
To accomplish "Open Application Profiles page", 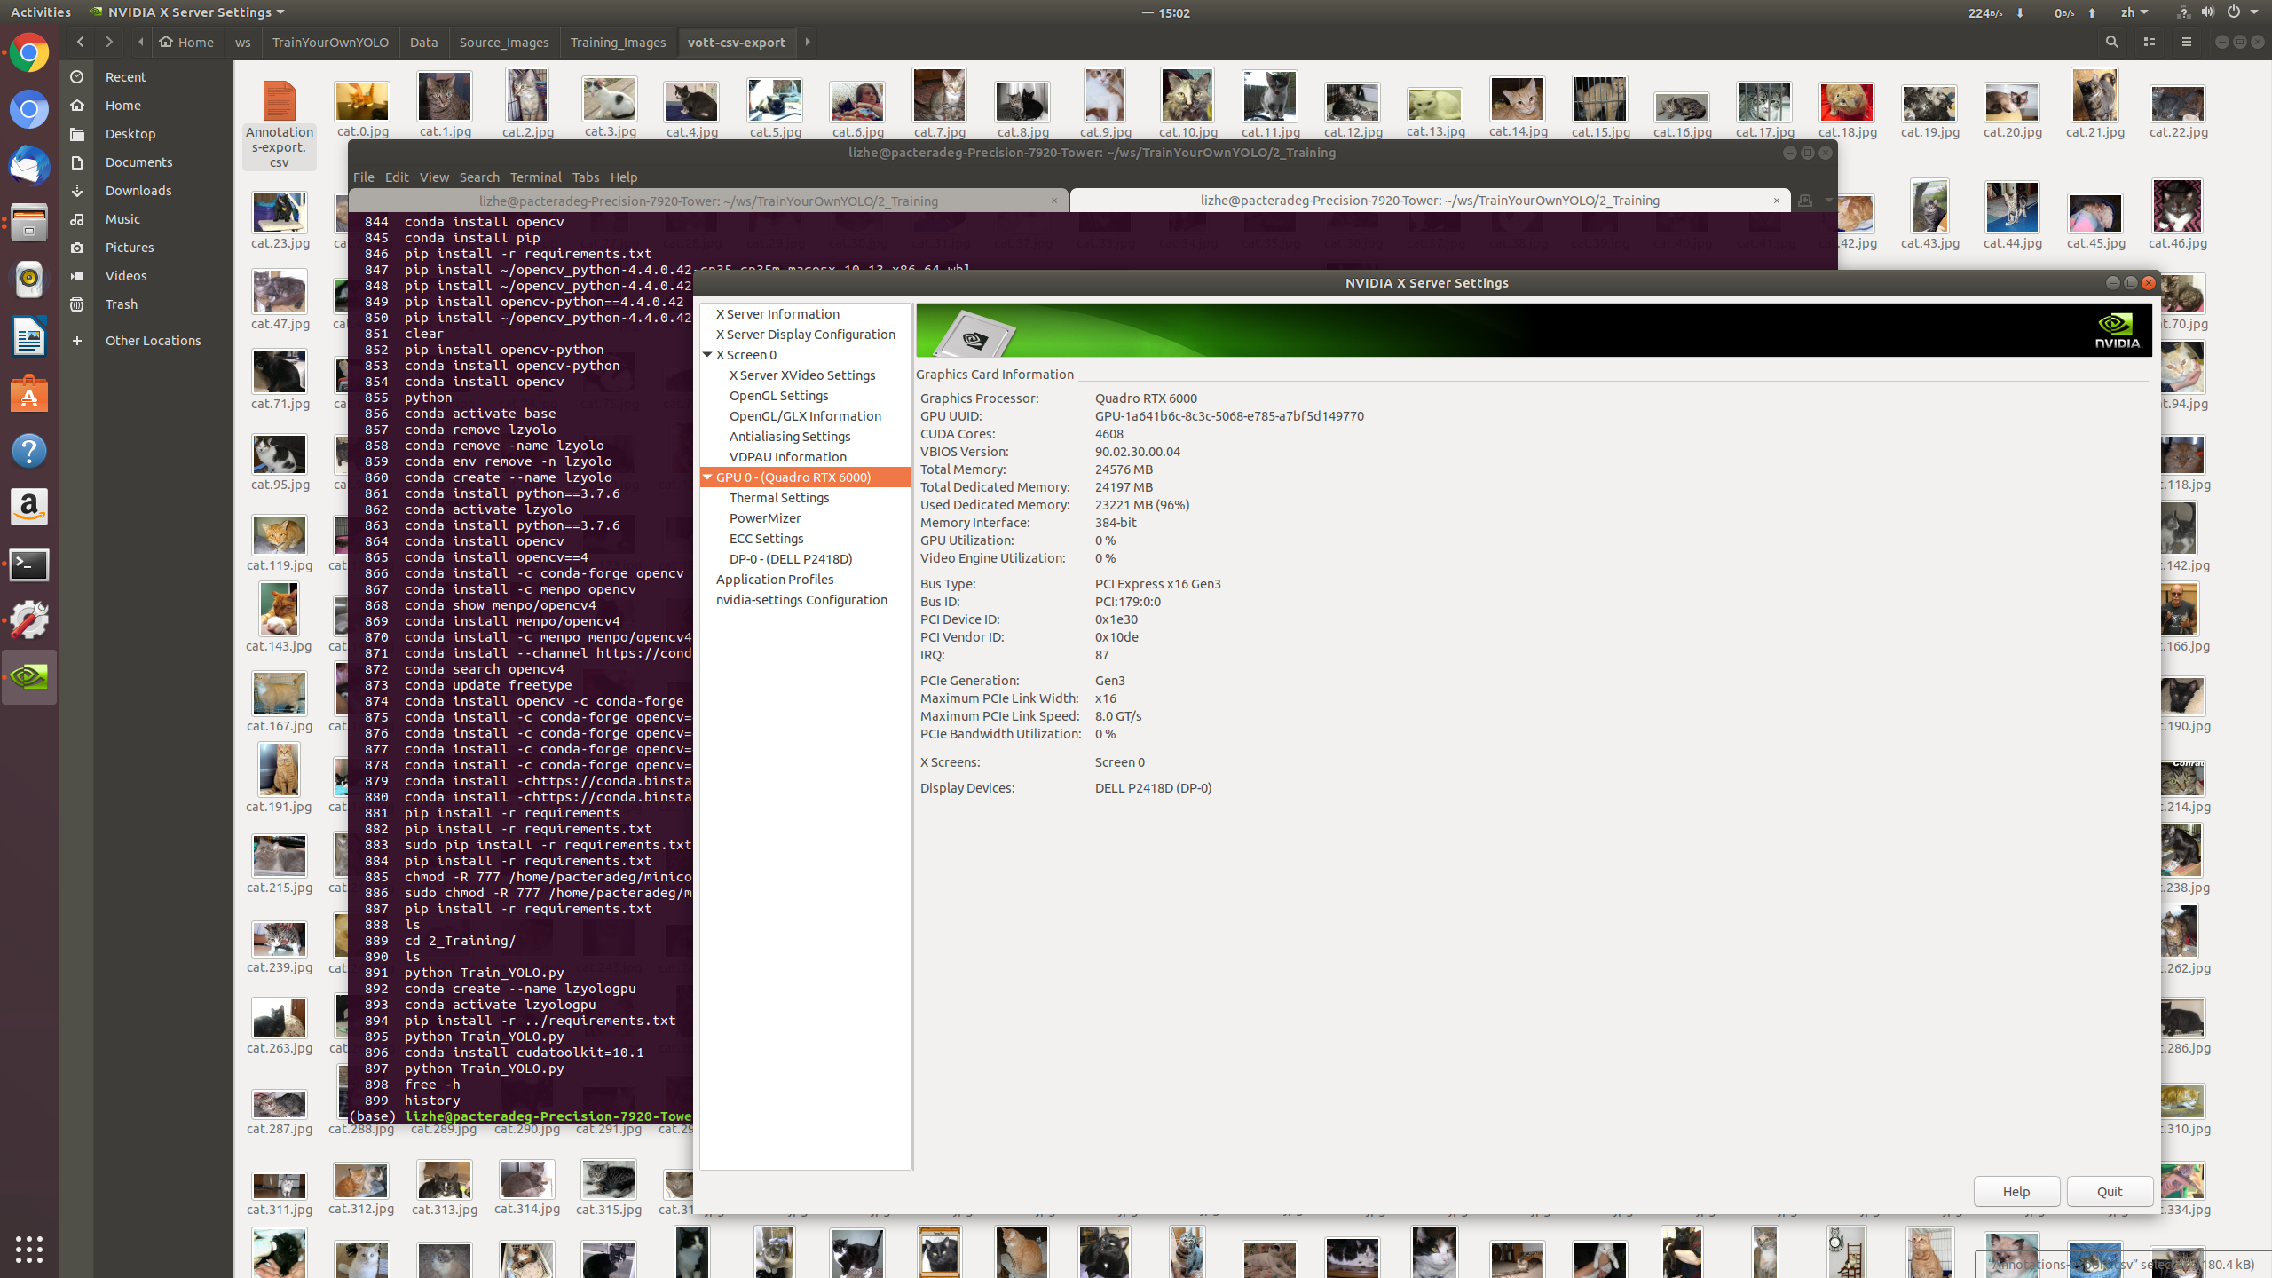I will click(x=775, y=580).
